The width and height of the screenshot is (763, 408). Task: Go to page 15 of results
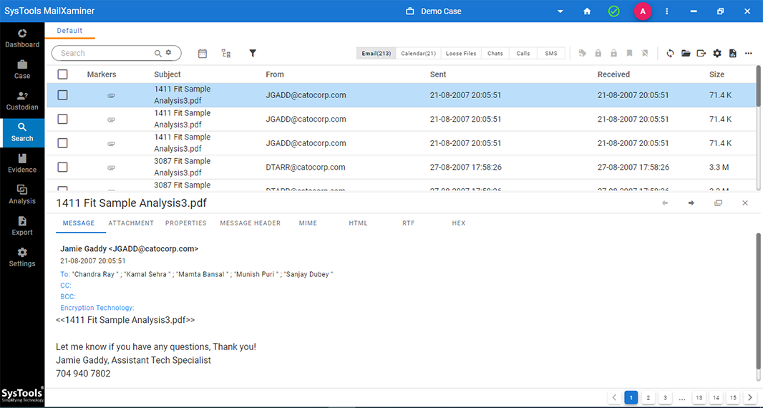(x=733, y=397)
